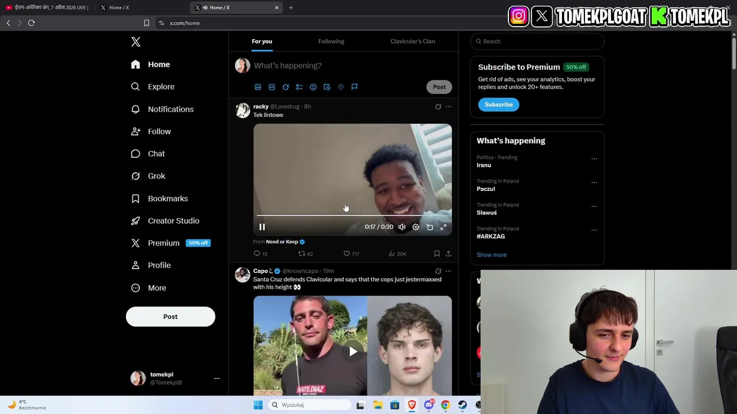Click the X search box
This screenshot has height=414, width=737.
pyautogui.click(x=537, y=41)
